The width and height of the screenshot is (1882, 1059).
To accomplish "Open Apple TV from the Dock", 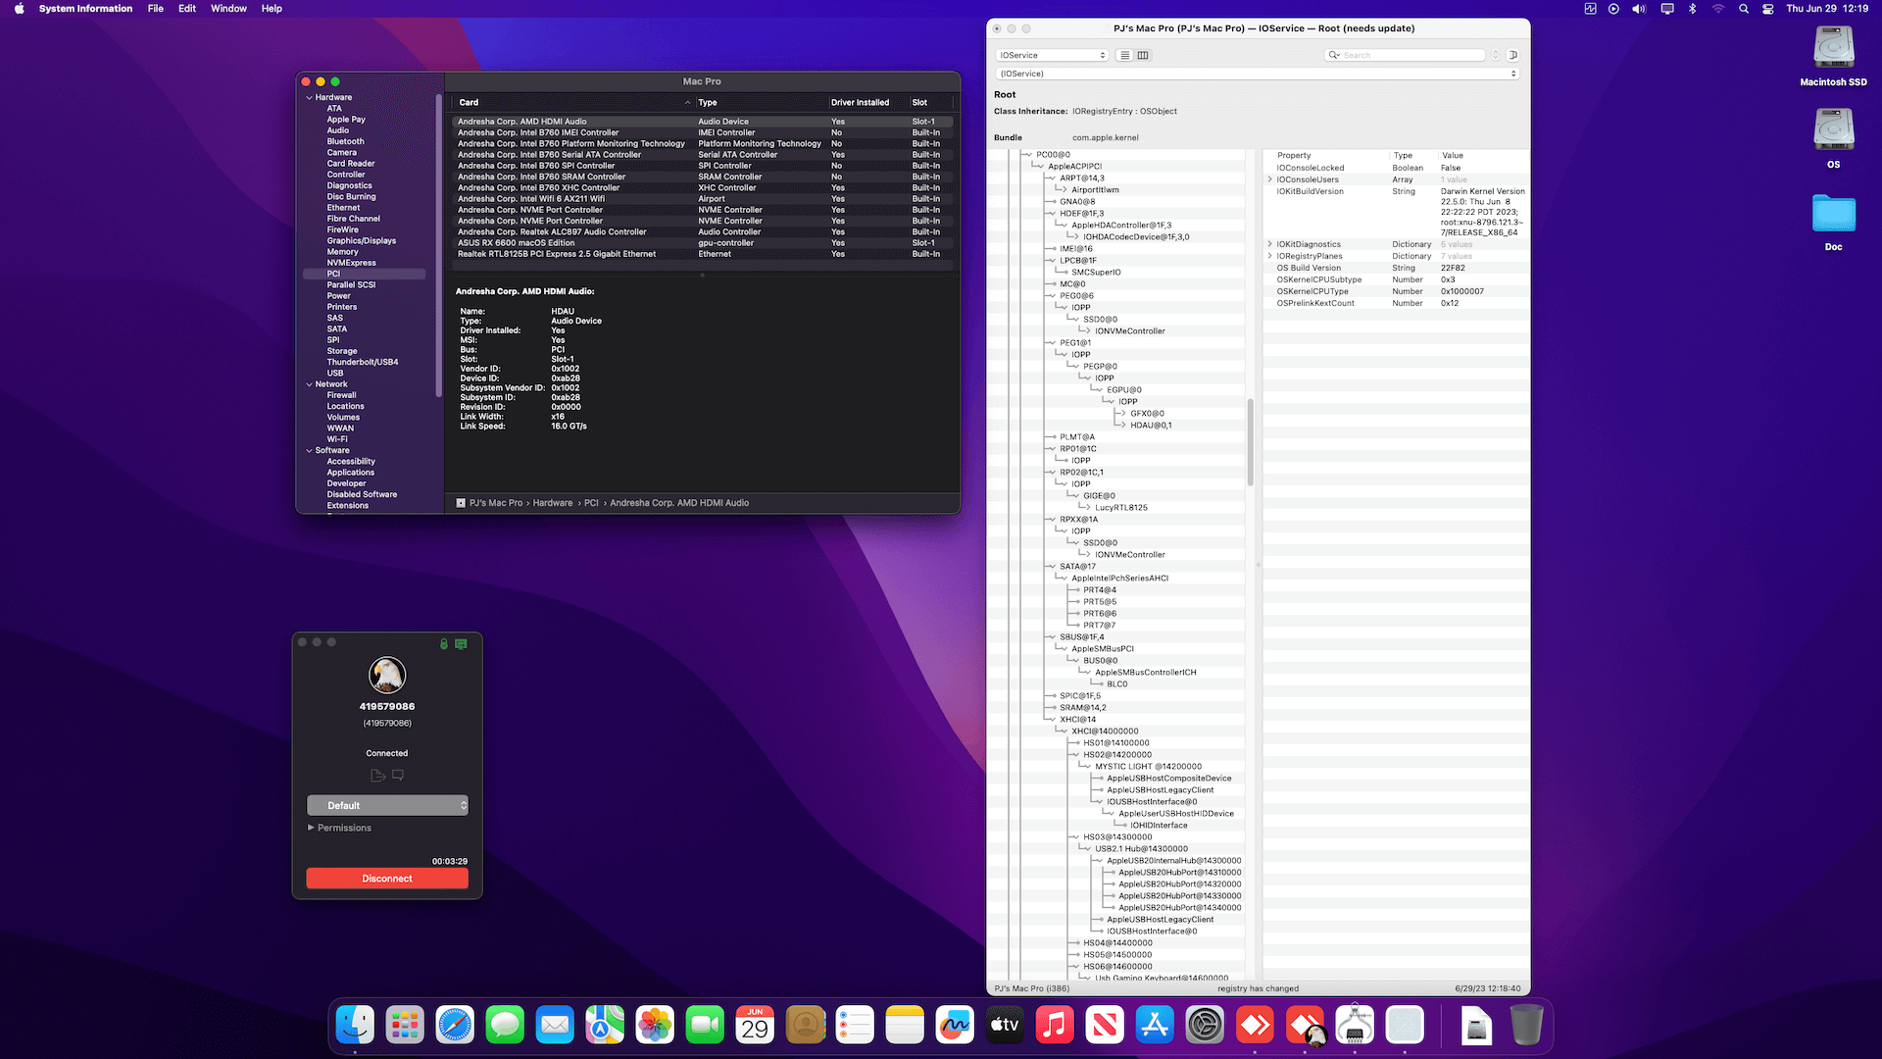I will coord(1005,1026).
